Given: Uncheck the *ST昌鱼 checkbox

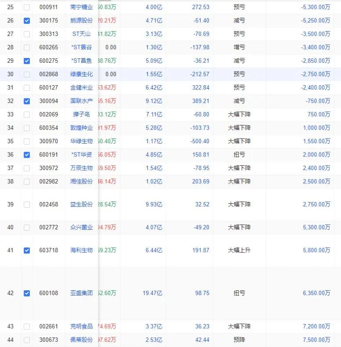Looking at the screenshot, I should click(x=27, y=61).
